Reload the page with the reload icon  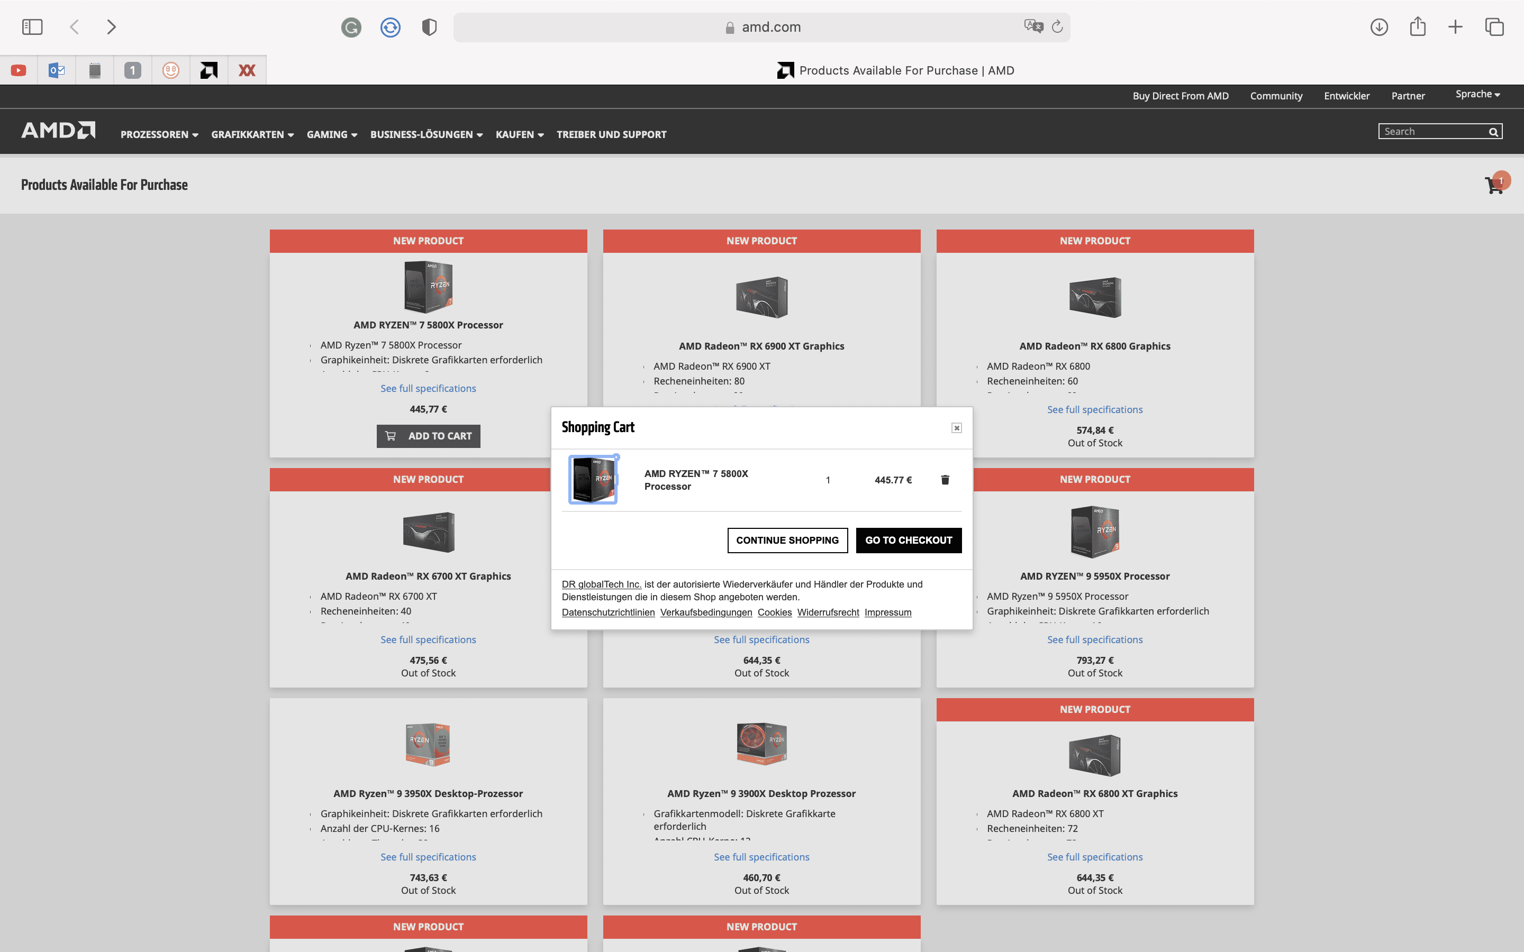click(x=1057, y=26)
